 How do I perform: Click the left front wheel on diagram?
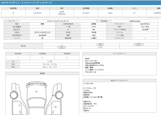click(13, 95)
